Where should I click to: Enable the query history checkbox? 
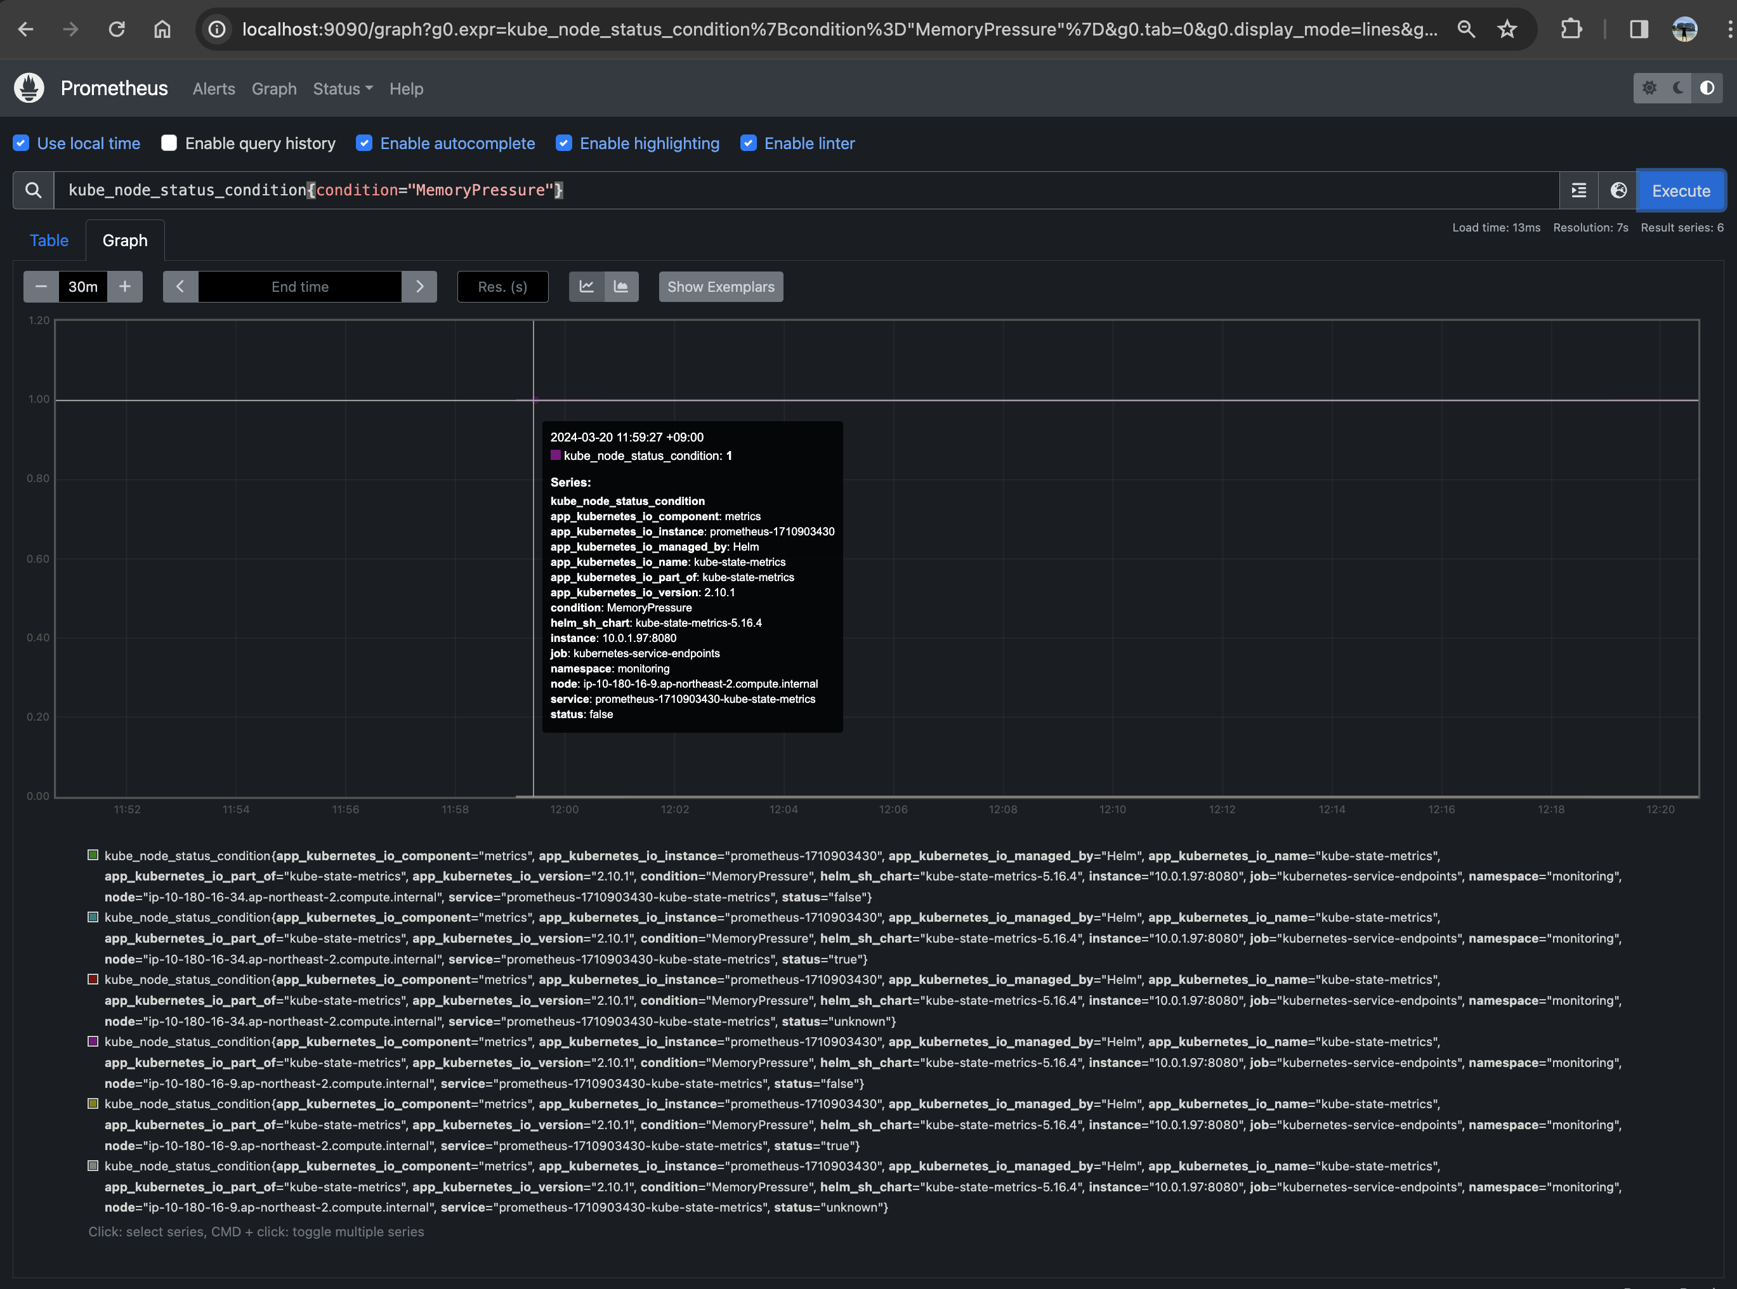[x=169, y=143]
